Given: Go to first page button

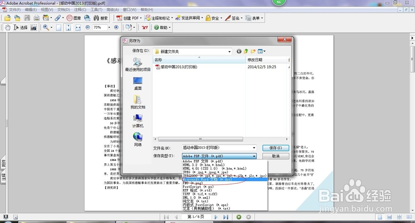Looking at the screenshot, I should 166,217.
